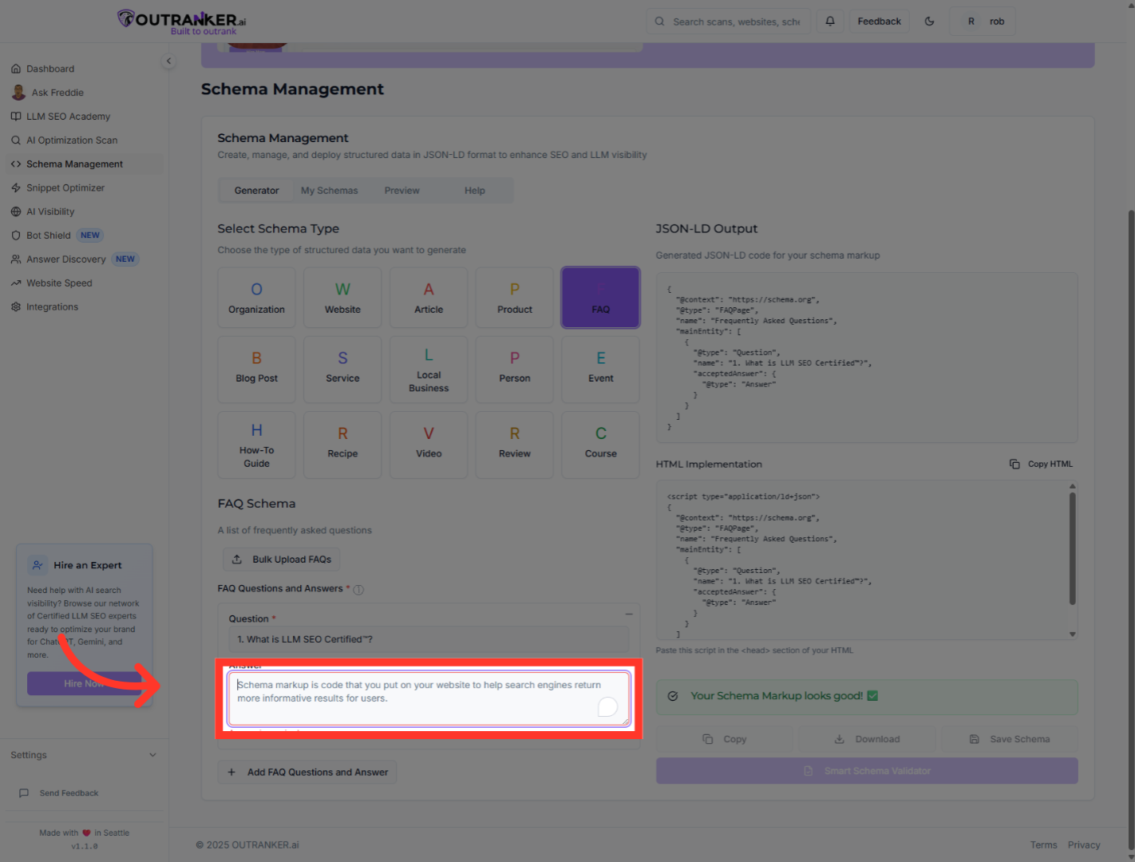
Task: Select the FAQ schema type card
Action: [x=601, y=298]
